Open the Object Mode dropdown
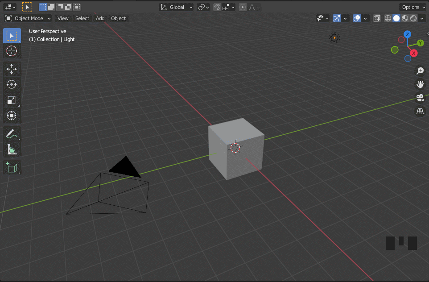The image size is (429, 282). coord(28,18)
